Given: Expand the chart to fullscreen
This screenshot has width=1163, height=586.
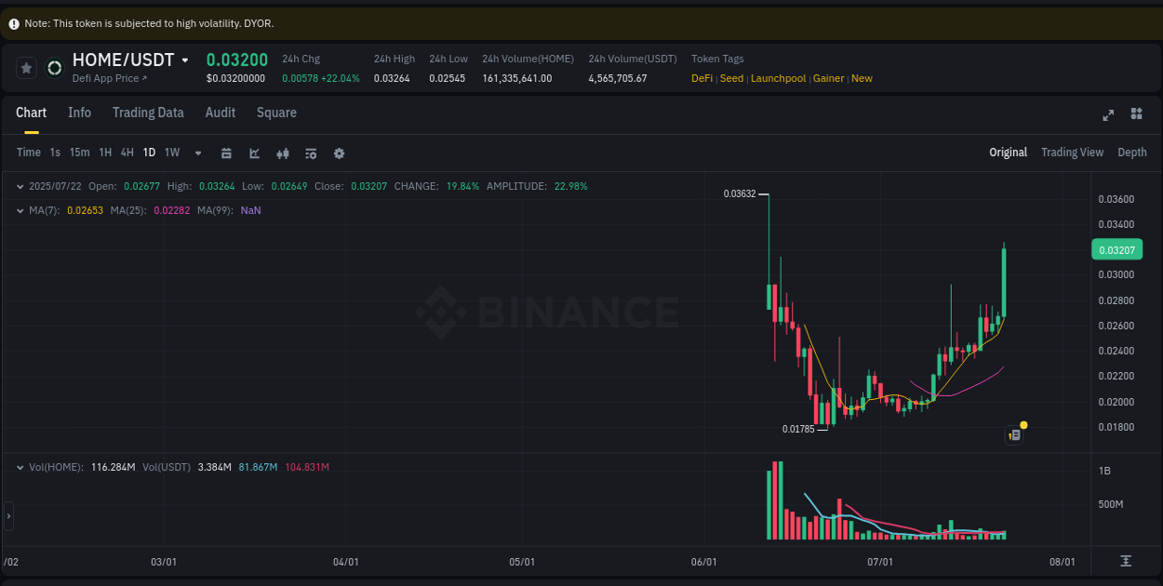Looking at the screenshot, I should click(x=1108, y=114).
